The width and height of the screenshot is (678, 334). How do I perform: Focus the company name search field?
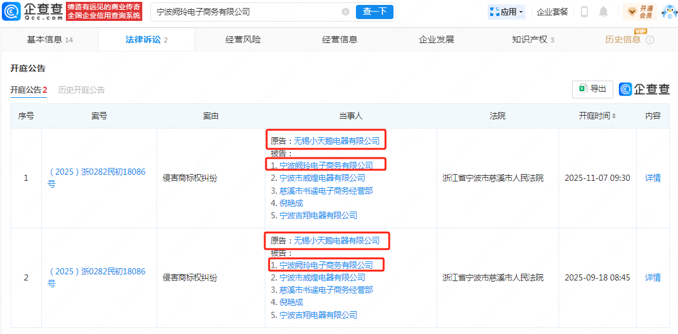pos(246,12)
